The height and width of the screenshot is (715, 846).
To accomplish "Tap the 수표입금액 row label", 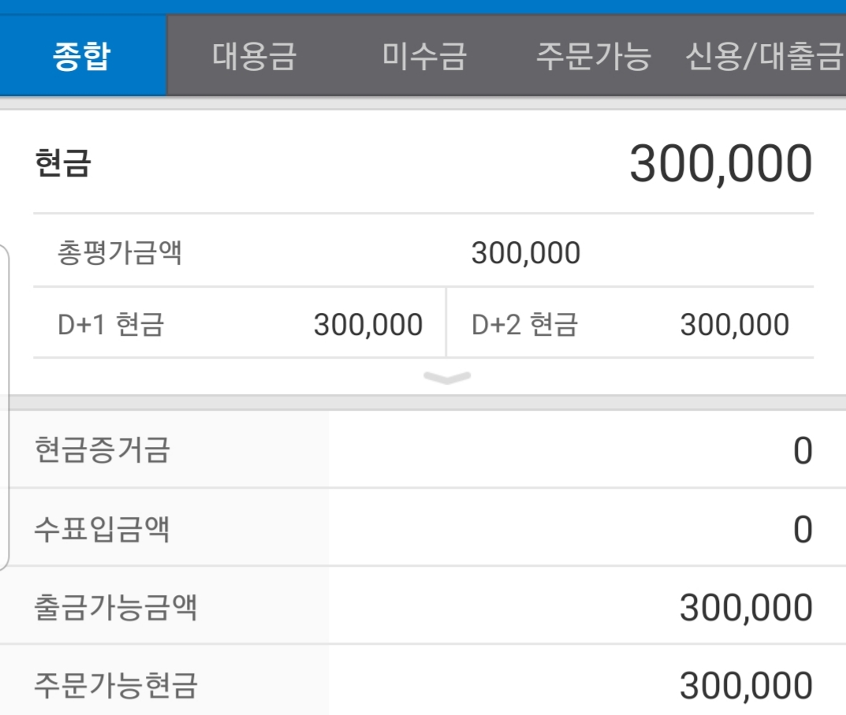I will click(x=102, y=528).
